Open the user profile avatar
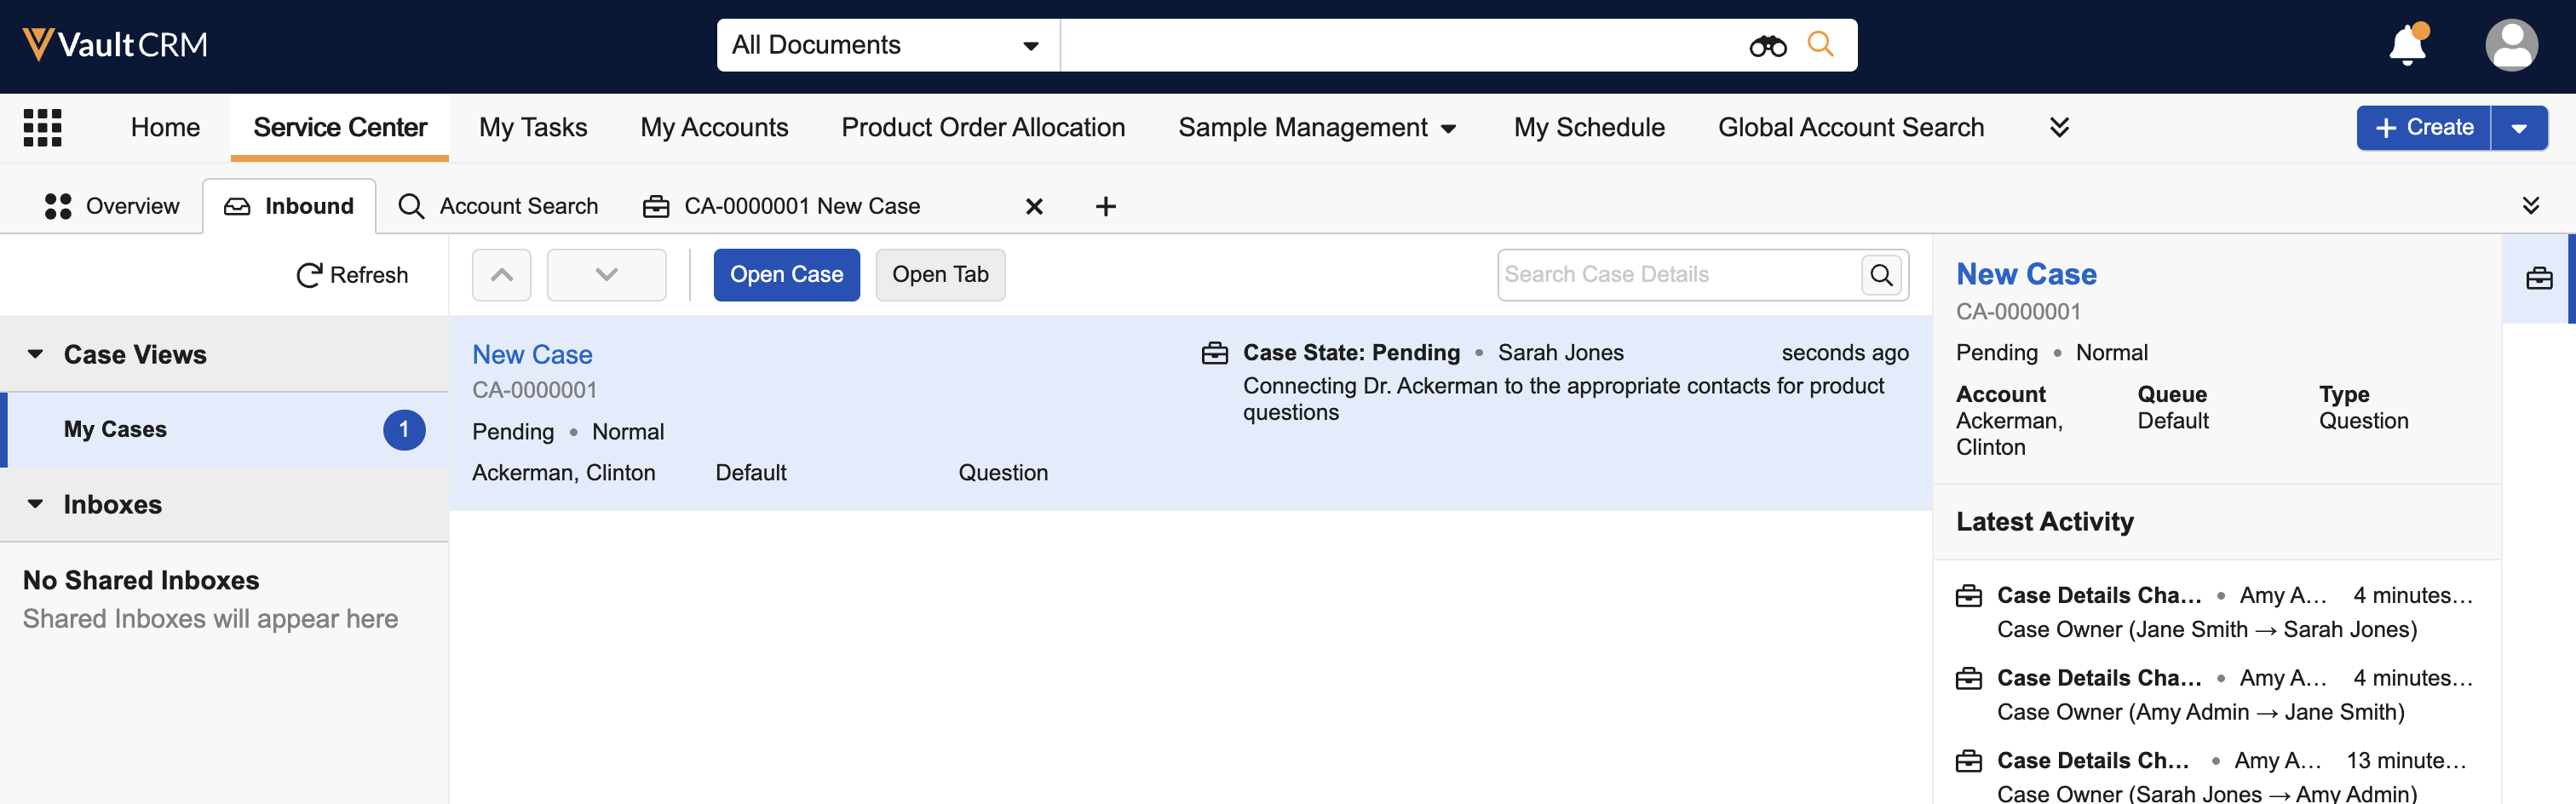This screenshot has width=2576, height=804. click(x=2510, y=45)
